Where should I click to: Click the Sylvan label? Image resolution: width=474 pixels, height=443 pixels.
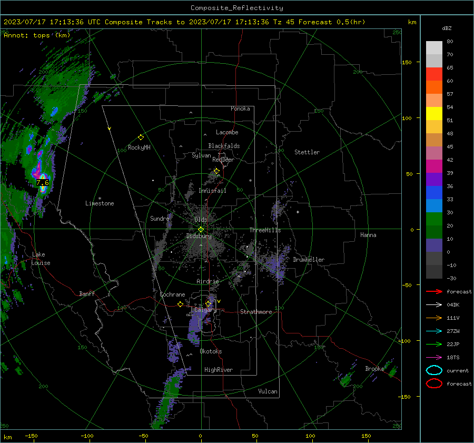click(x=201, y=155)
